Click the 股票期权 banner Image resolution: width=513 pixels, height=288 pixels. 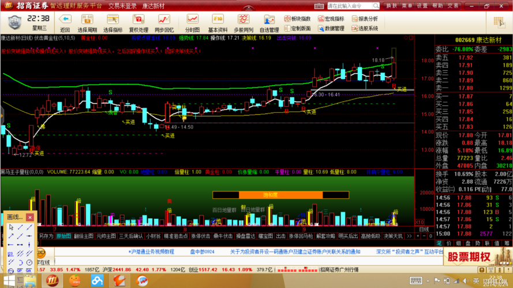[478, 257]
